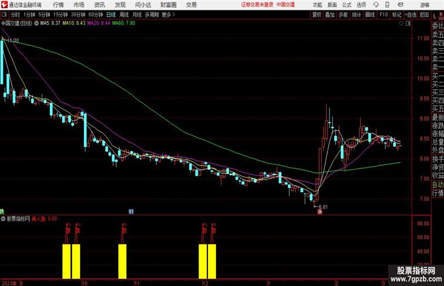Click the 多股 toolbar button

[343, 15]
